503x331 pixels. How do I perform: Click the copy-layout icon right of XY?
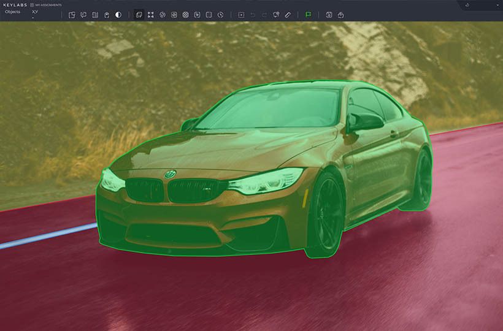[72, 15]
